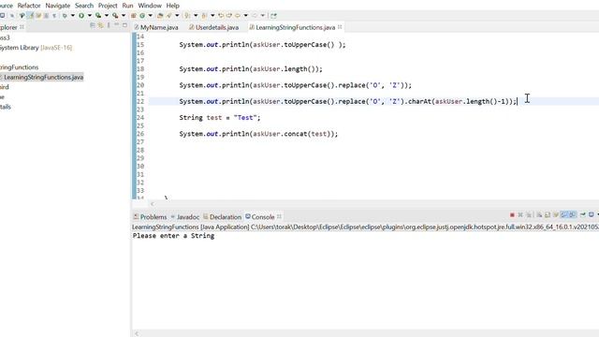Maximize the Package Explorer panel

(124, 25)
